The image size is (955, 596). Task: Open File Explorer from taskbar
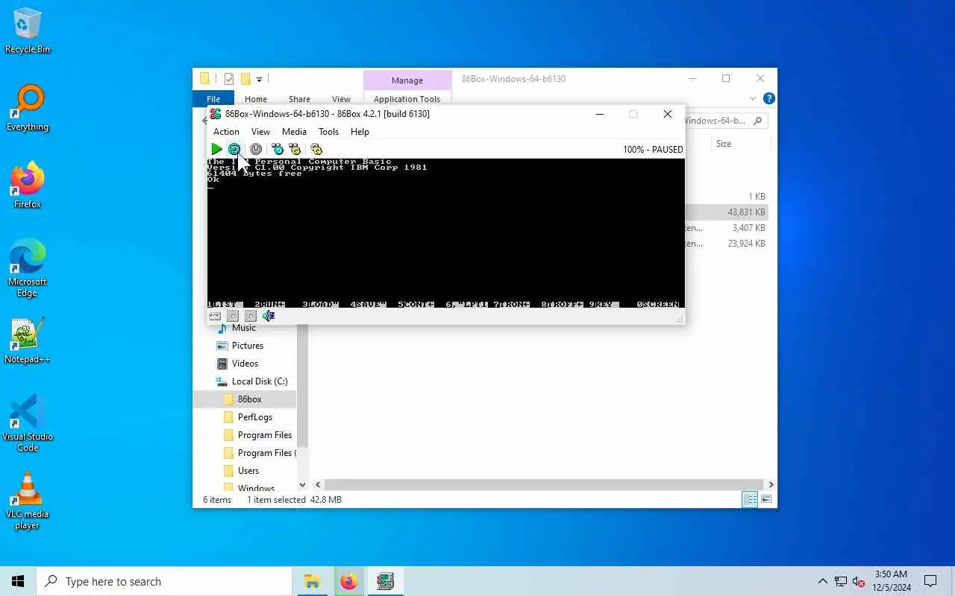[312, 581]
